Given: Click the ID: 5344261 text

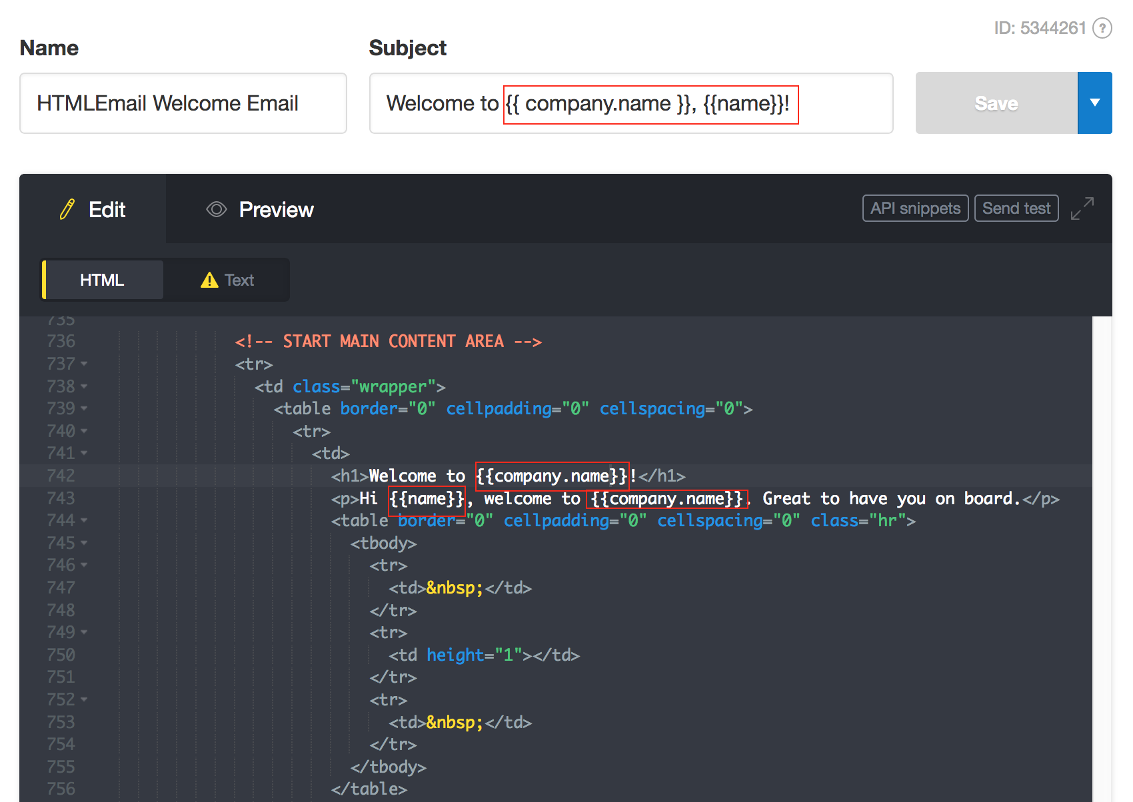Looking at the screenshot, I should [1040, 28].
